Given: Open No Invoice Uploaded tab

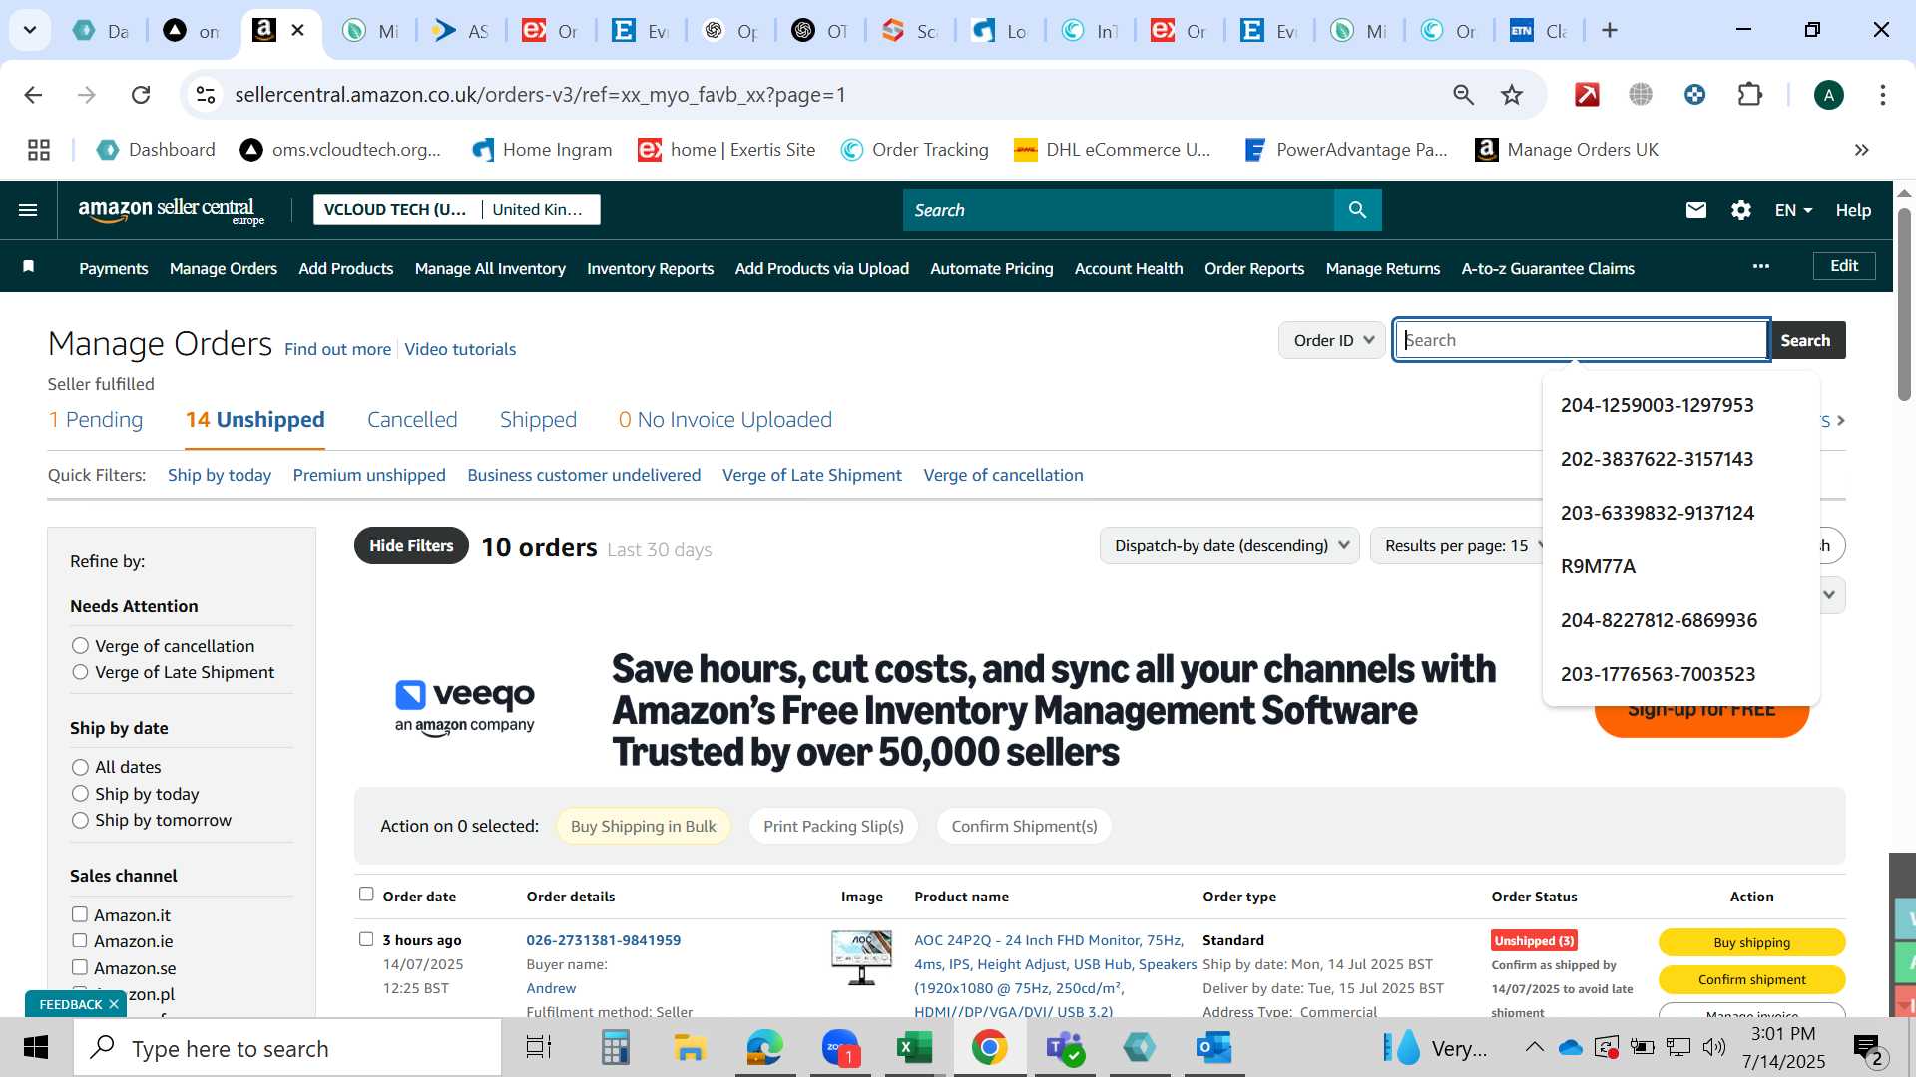Looking at the screenshot, I should pos(725,420).
